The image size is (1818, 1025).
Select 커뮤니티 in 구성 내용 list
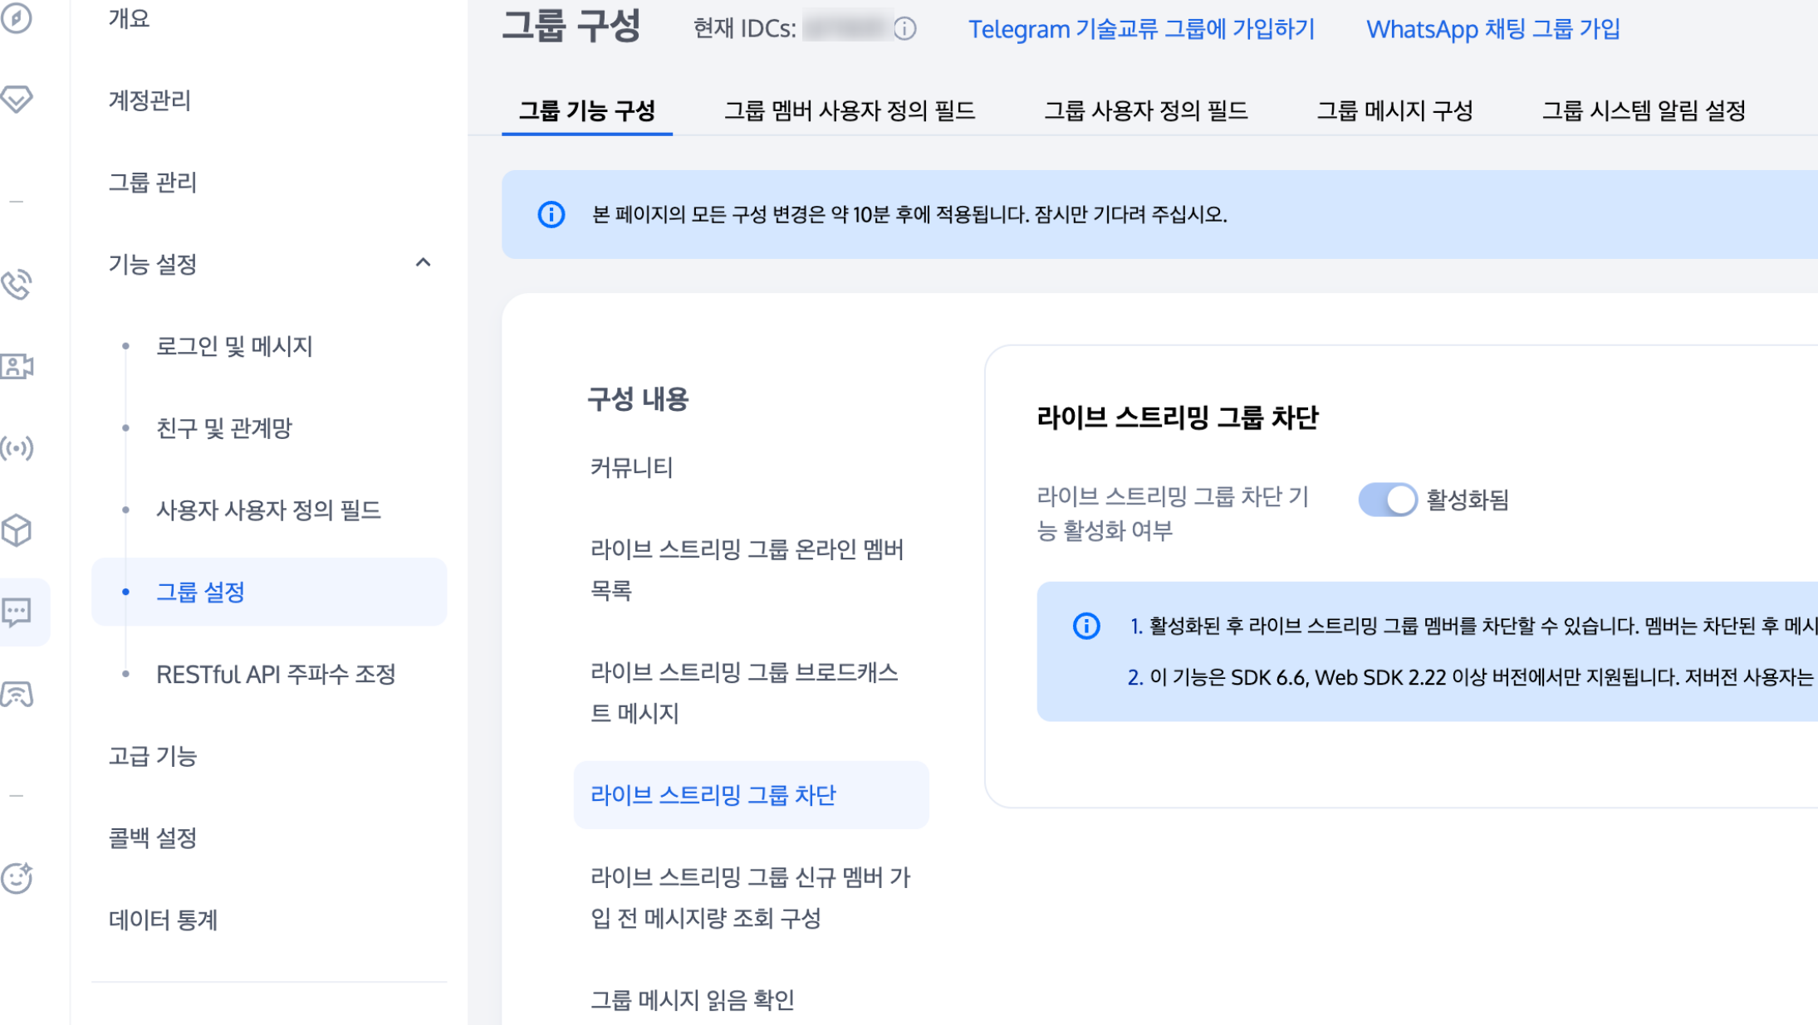tap(631, 467)
